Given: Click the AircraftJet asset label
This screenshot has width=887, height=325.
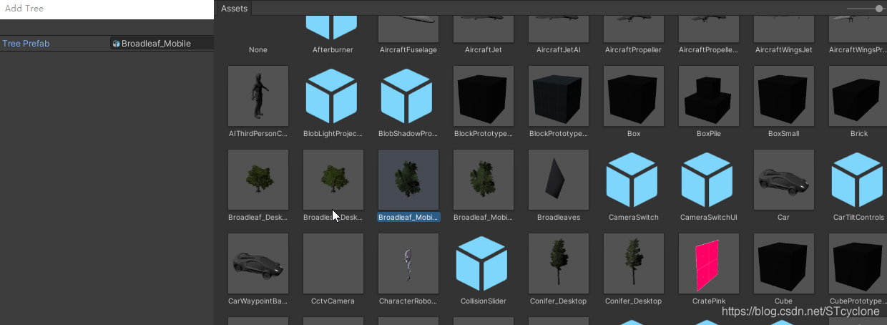Looking at the screenshot, I should tap(483, 50).
